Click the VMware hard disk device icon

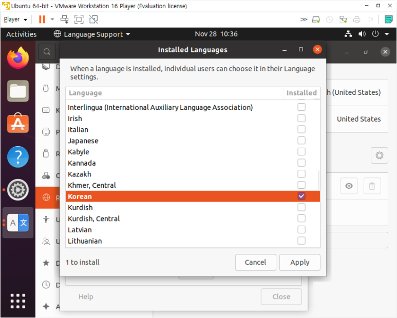(316, 19)
